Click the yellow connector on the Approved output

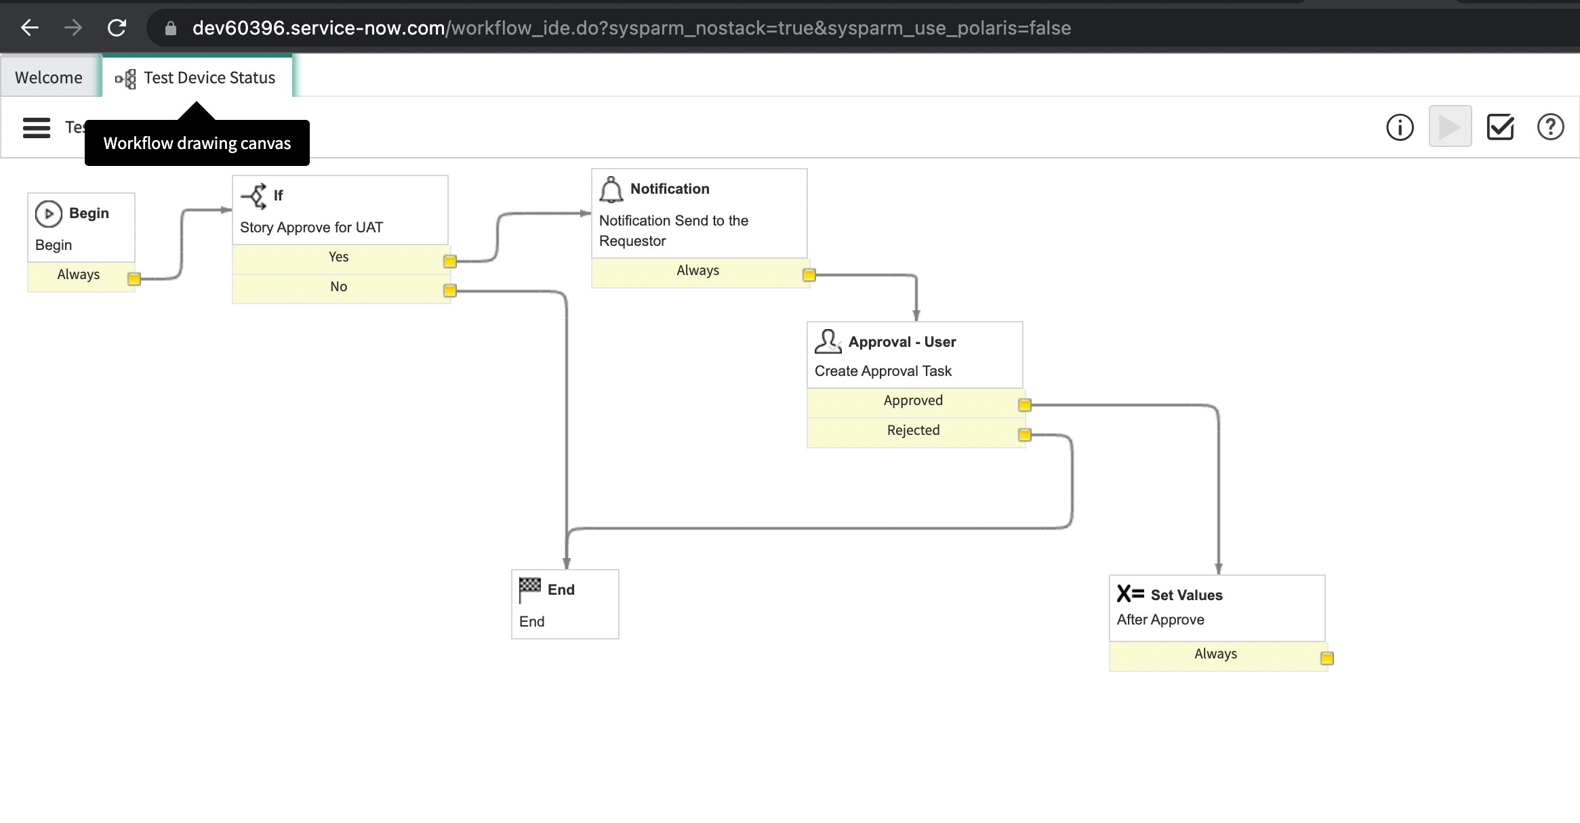(x=1024, y=404)
